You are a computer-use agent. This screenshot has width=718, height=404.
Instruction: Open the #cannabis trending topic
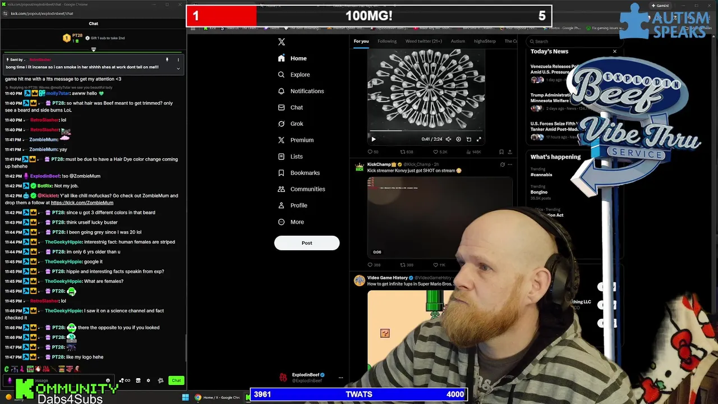541,175
